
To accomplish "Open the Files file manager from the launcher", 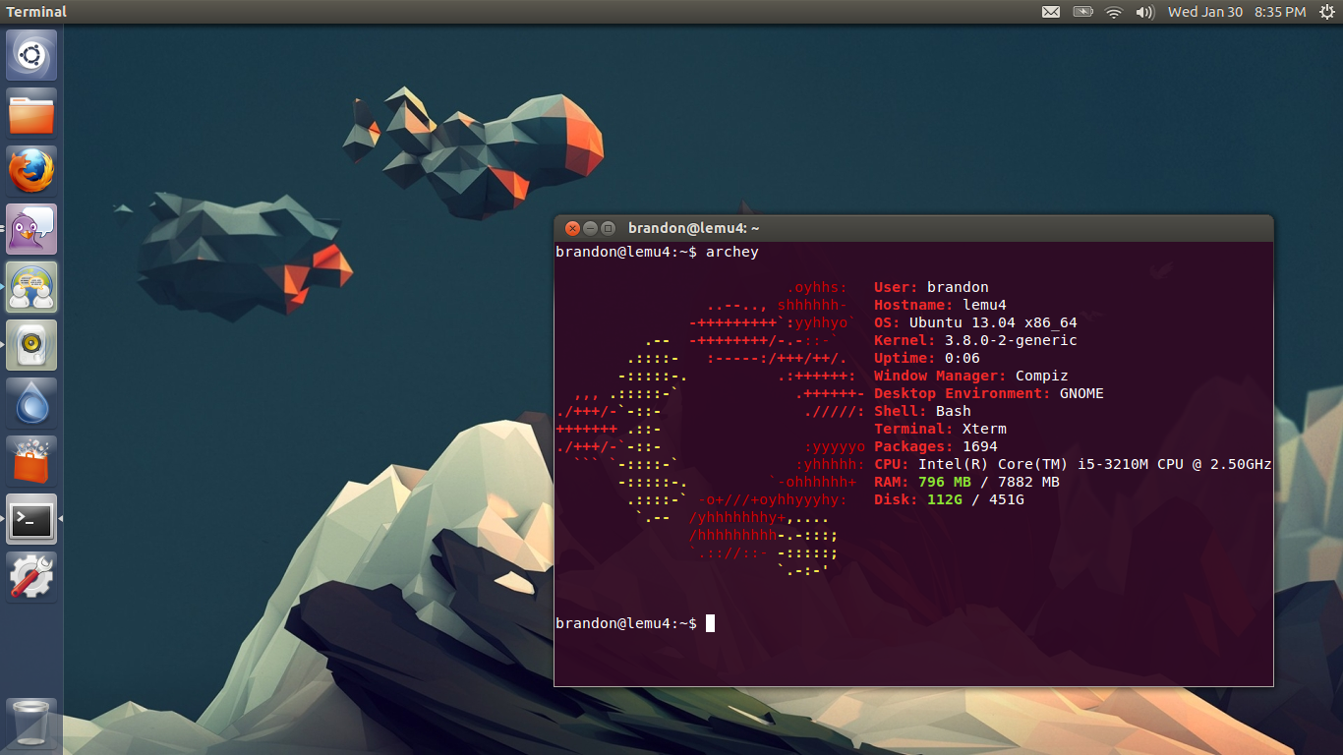I will click(30, 112).
